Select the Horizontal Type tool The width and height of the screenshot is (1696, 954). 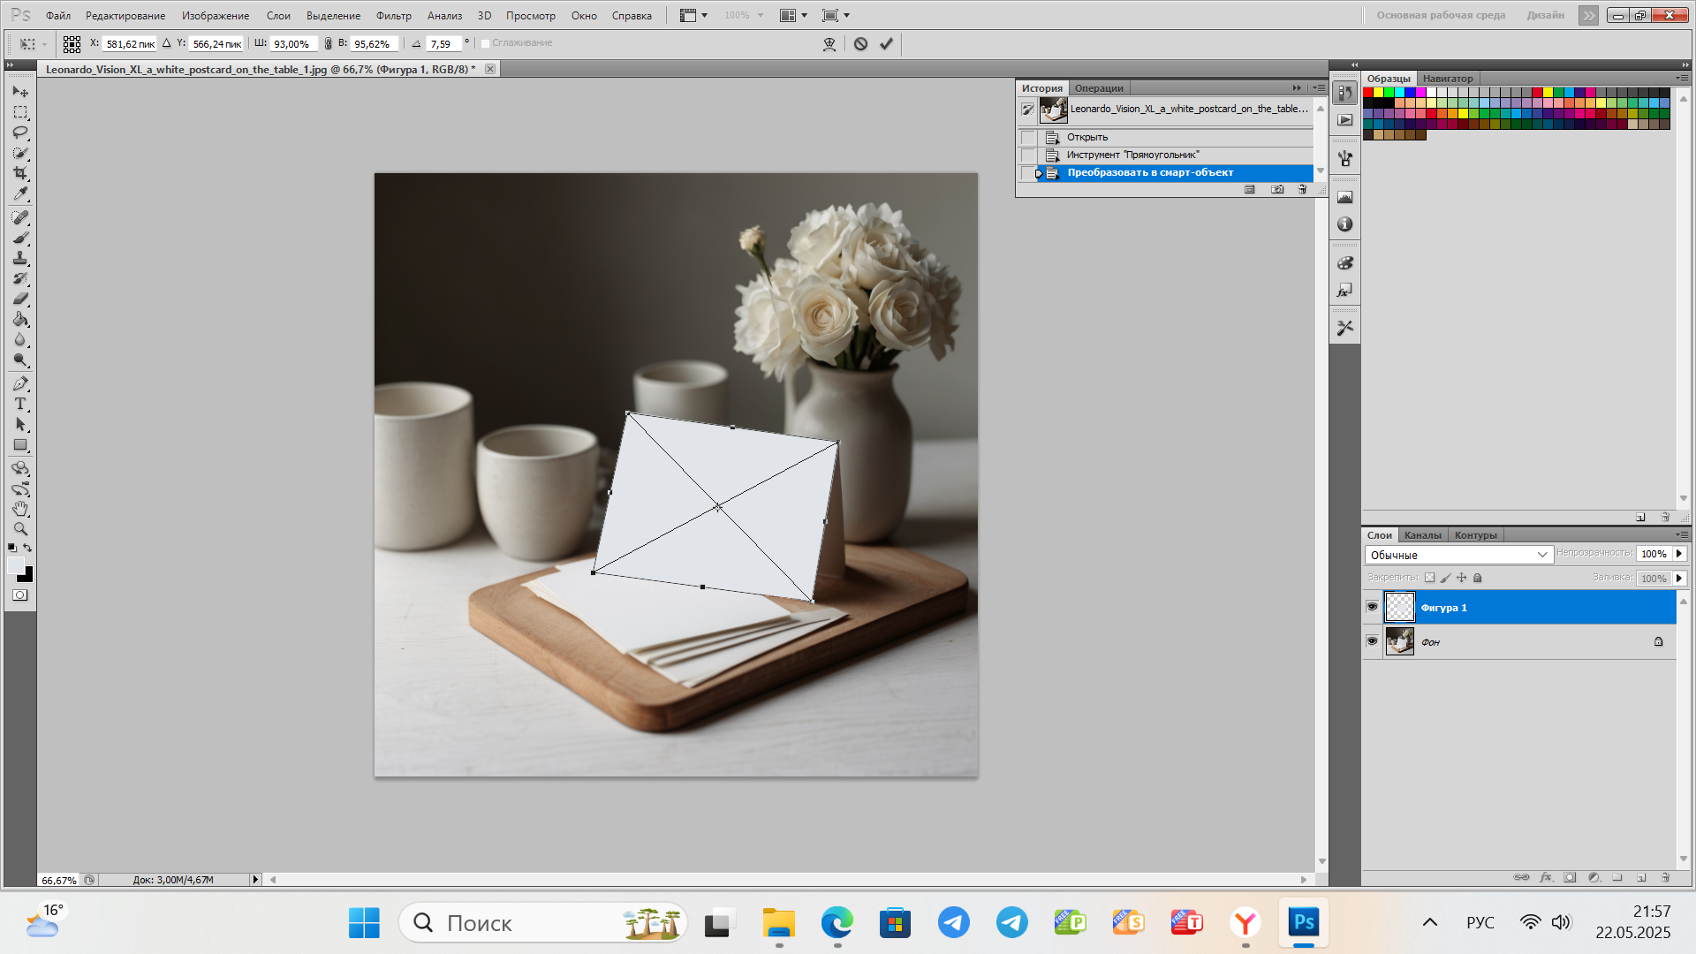(20, 405)
